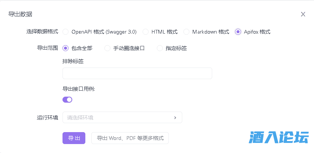Image resolution: width=314 pixels, height=153 pixels.
Task: Pick the 指定标签 export scope option
Action: (160, 48)
